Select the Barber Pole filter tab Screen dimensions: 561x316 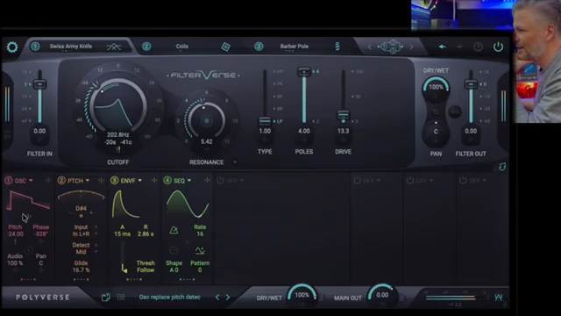[x=295, y=47]
